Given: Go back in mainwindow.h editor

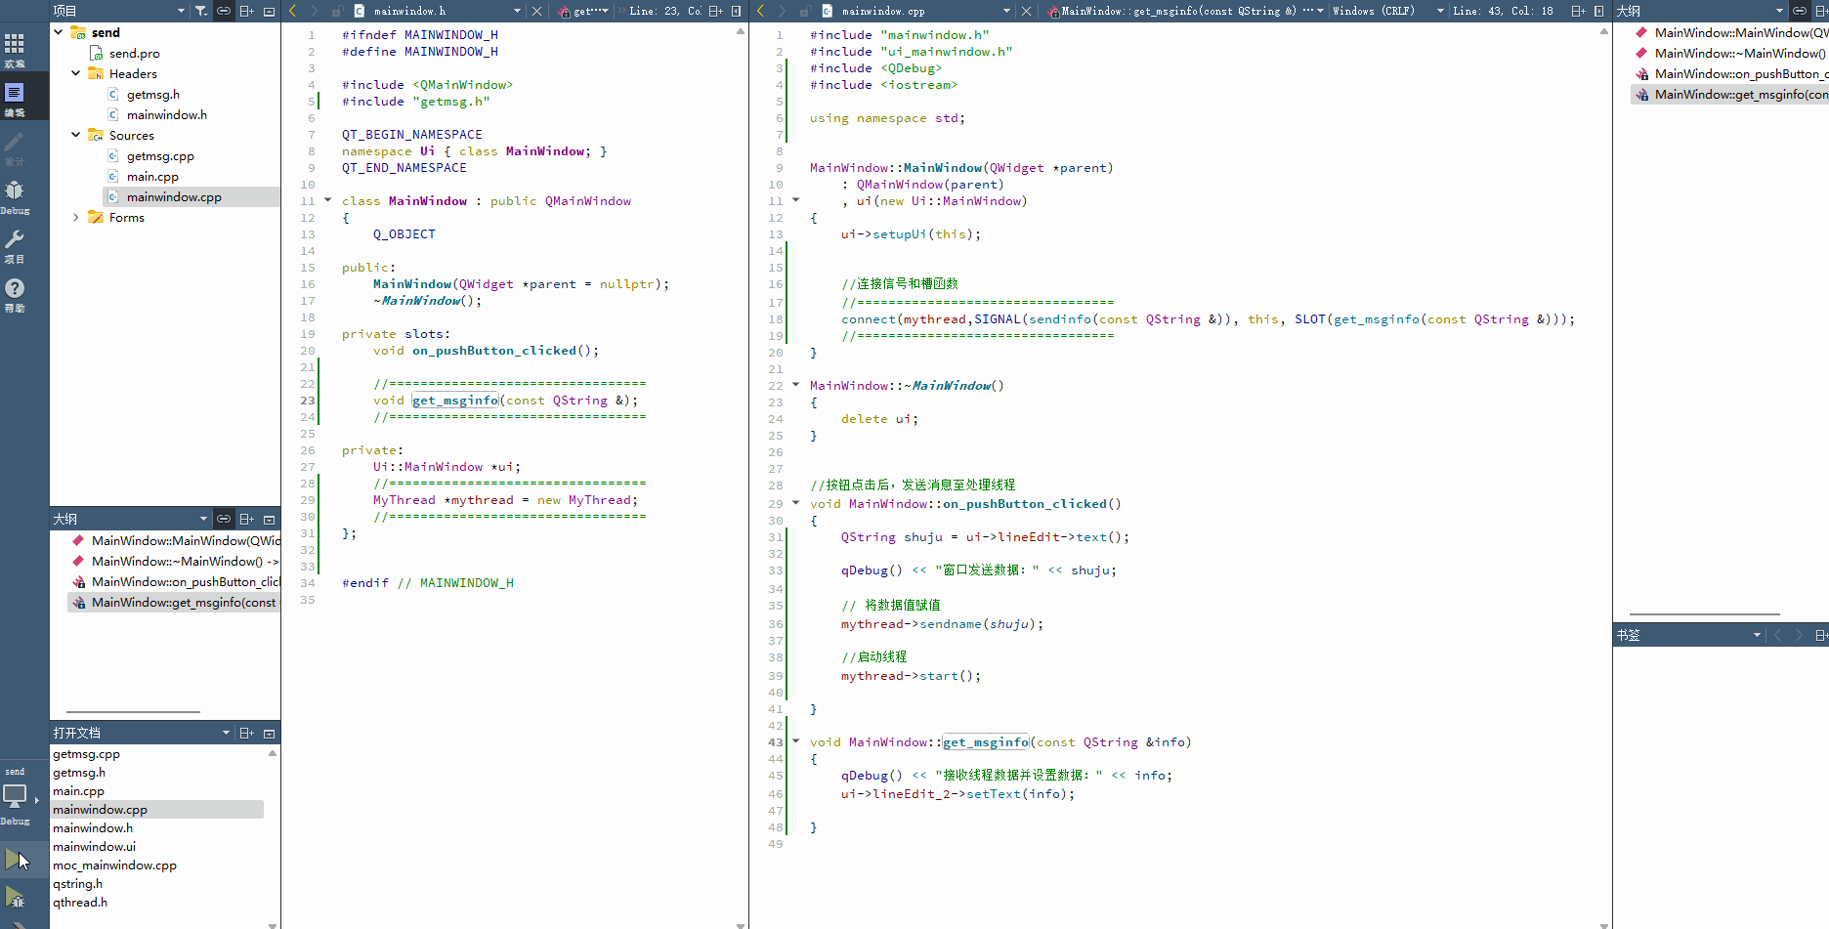Looking at the screenshot, I should click(x=292, y=11).
